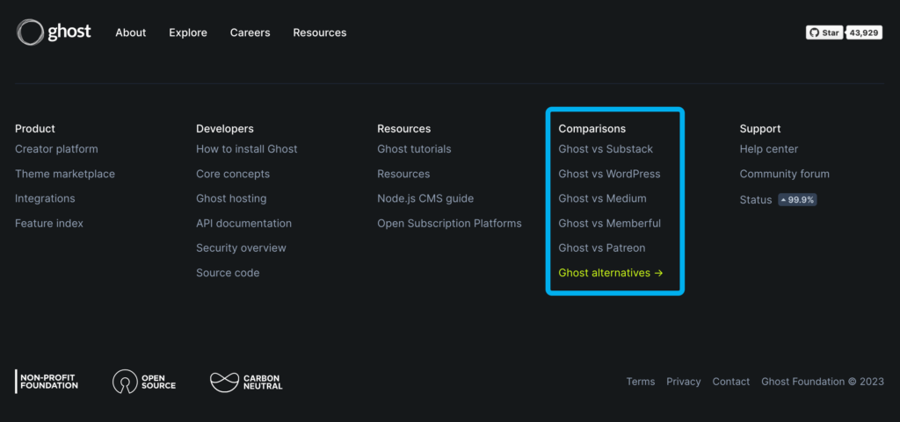Open the Resources navigation item
Image resolution: width=900 pixels, height=422 pixels.
[x=320, y=32]
